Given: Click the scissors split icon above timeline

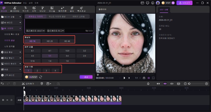Looking at the screenshot, I should point(24,84).
